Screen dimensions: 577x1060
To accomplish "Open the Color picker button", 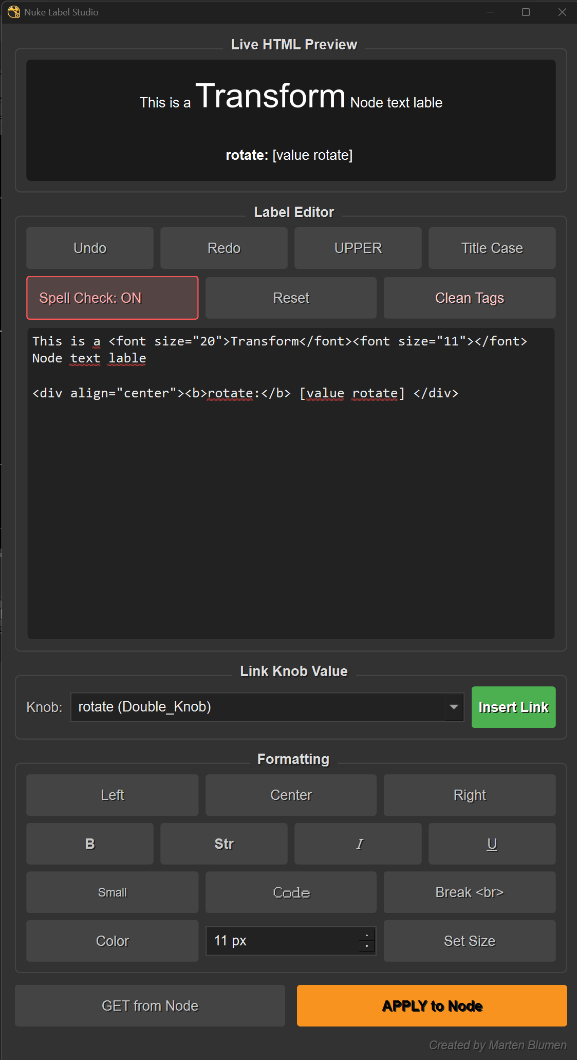I will click(112, 941).
